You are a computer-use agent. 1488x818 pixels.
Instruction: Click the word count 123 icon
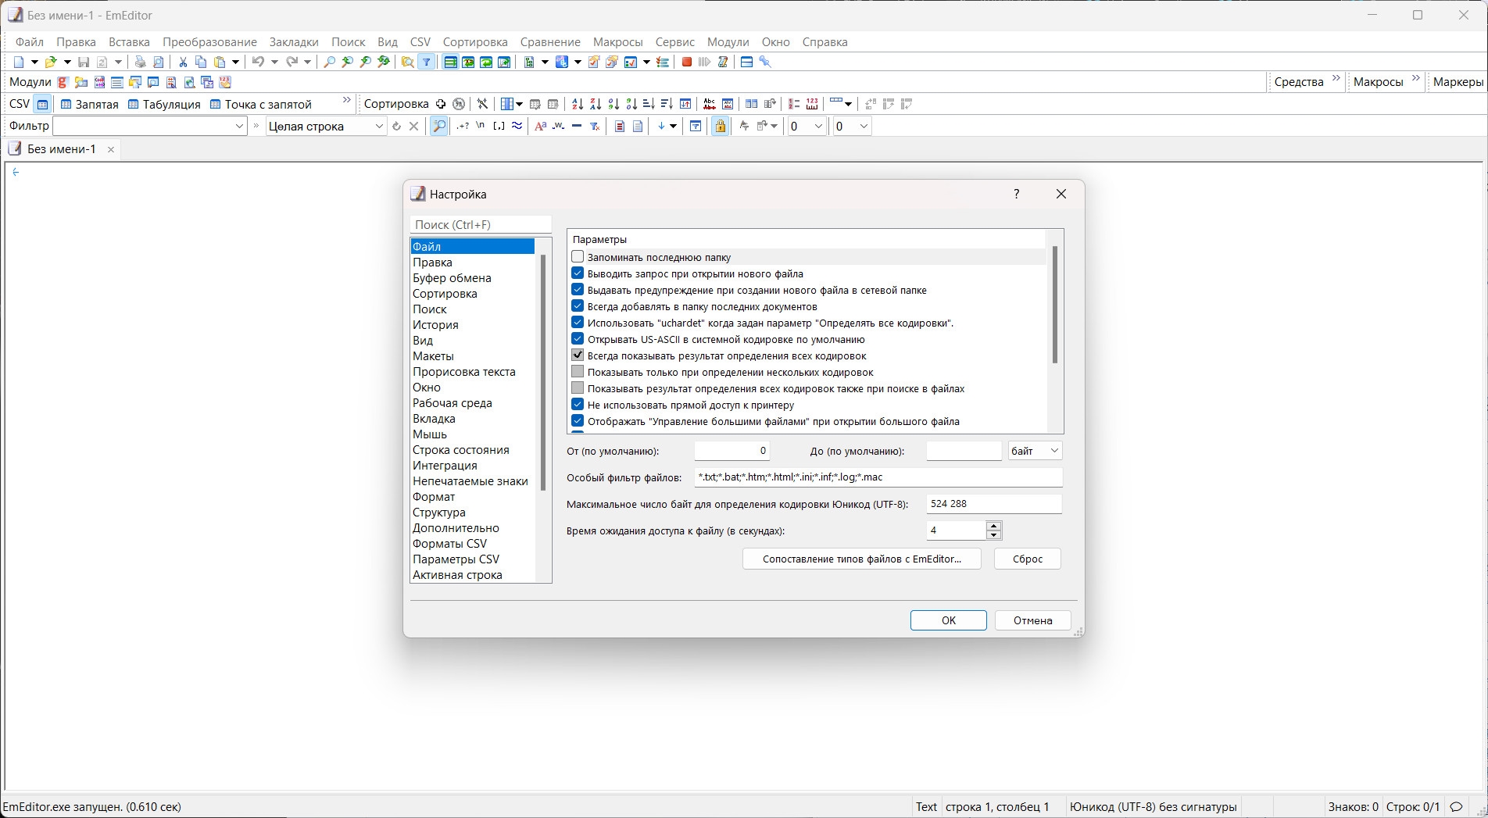[811, 103]
